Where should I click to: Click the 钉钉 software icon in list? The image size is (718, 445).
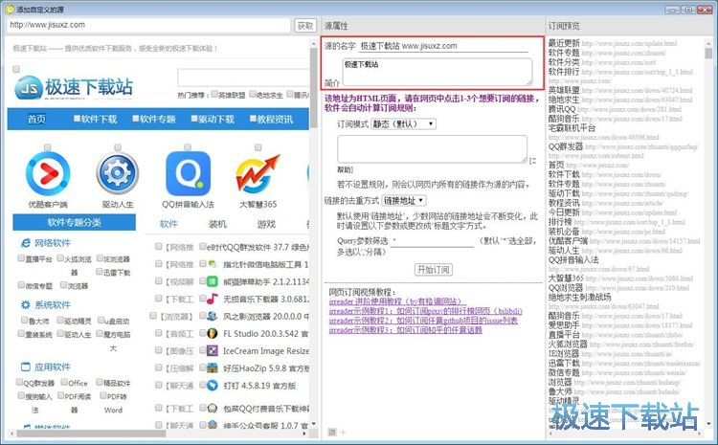click(x=213, y=386)
